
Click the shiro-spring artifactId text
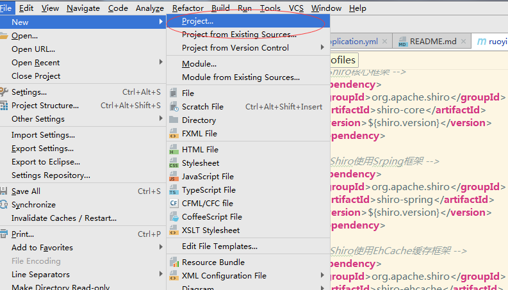405,200
